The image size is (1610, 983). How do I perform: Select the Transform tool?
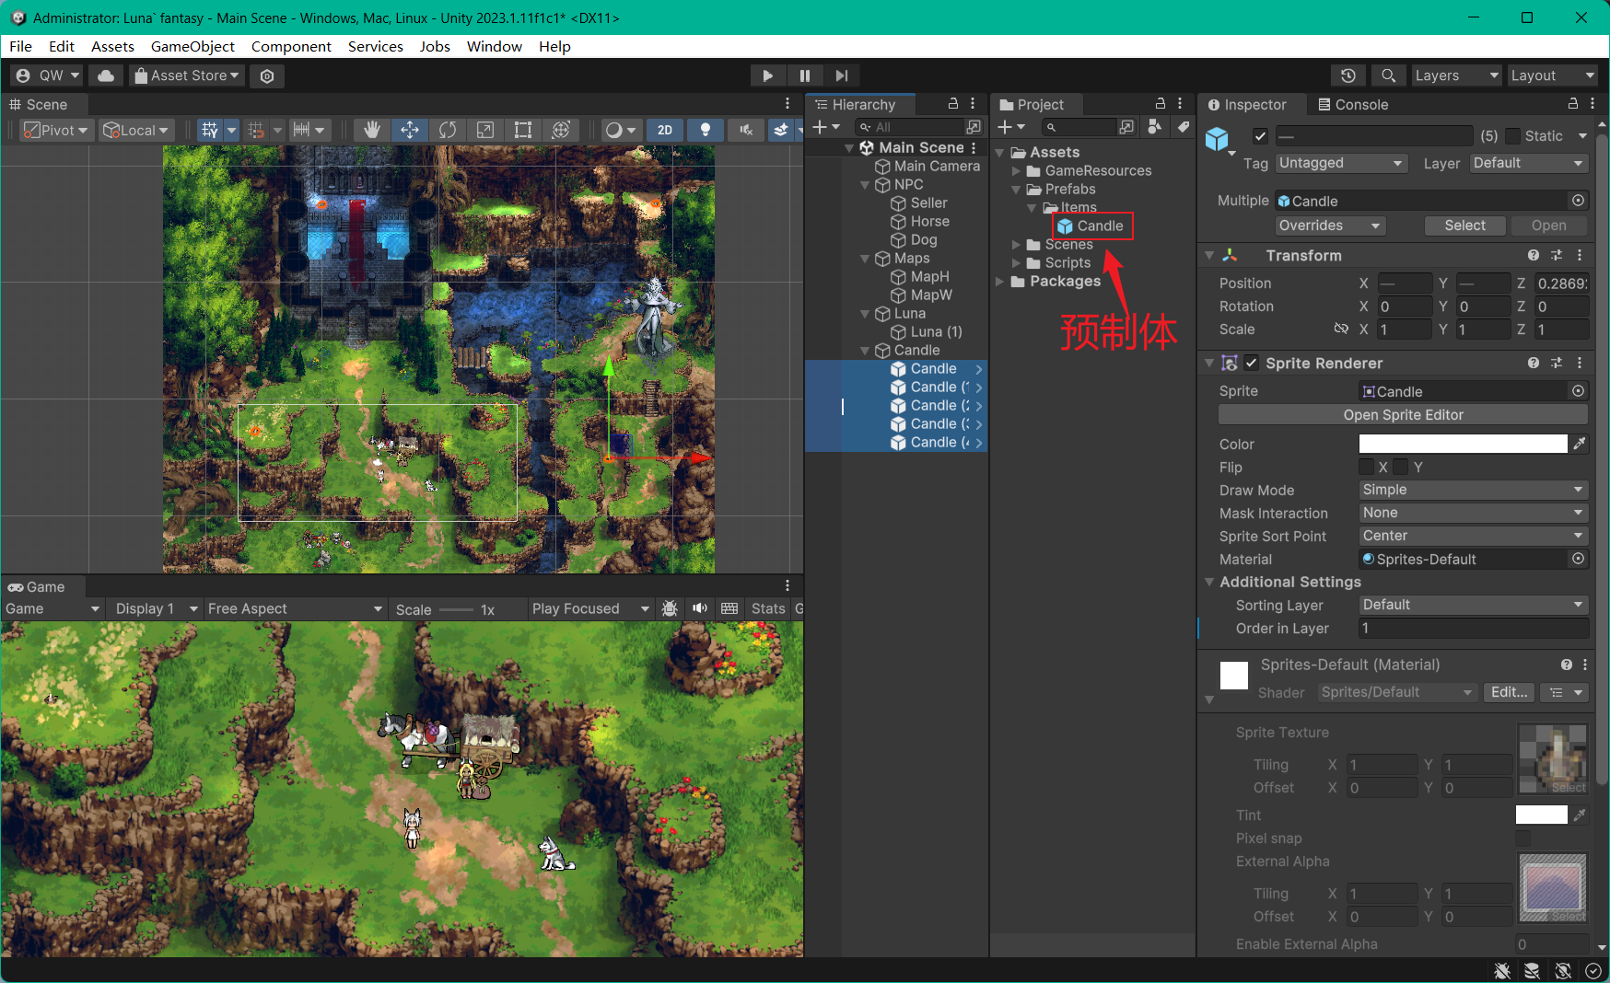(x=561, y=130)
